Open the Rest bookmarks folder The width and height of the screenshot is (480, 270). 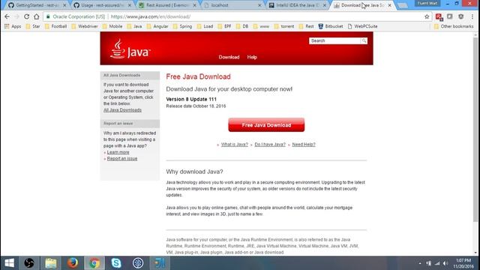[306, 26]
